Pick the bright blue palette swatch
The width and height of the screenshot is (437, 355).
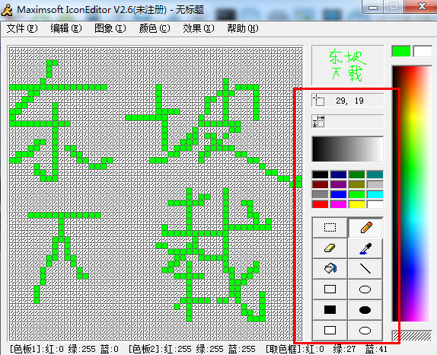point(339,194)
